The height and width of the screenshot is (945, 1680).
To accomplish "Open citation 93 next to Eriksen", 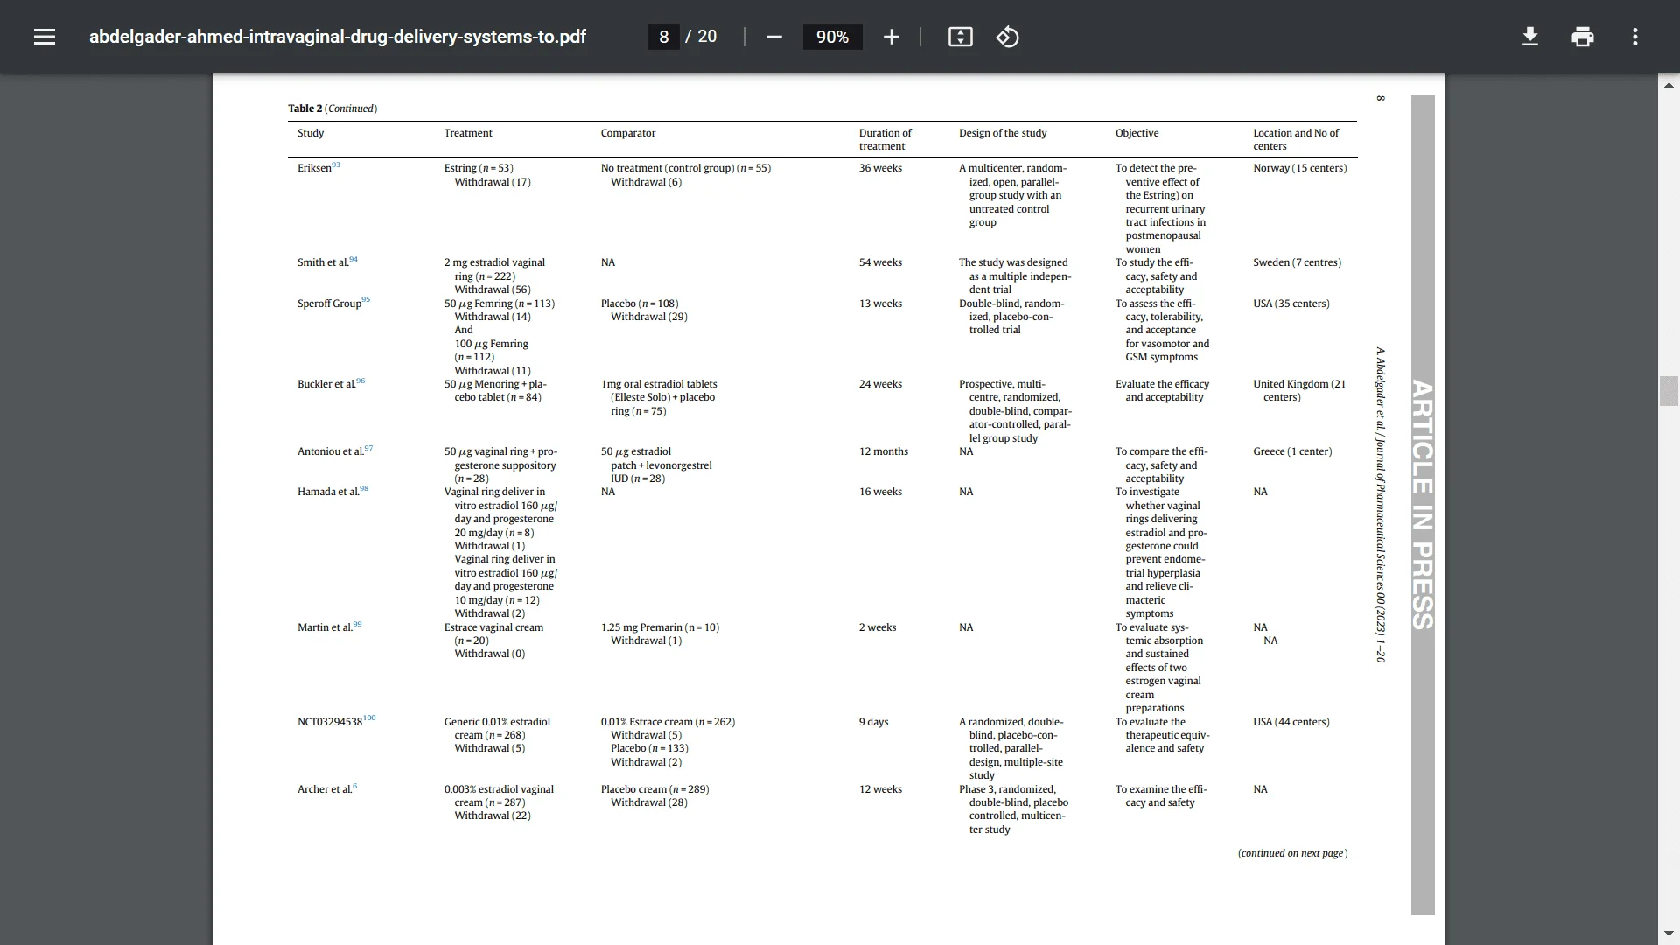I will (336, 164).
